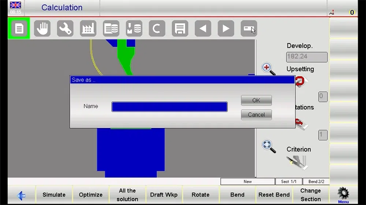Cancel the Save as dialog
This screenshot has height=205, width=366.
256,115
